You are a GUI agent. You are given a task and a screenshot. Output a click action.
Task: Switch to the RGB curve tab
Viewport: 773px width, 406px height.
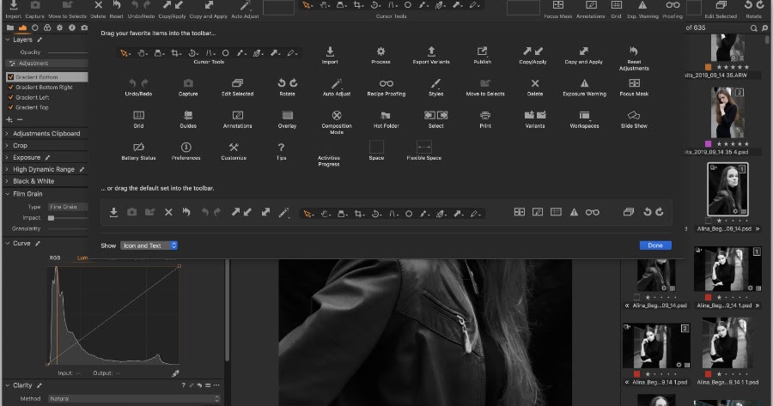click(x=55, y=258)
